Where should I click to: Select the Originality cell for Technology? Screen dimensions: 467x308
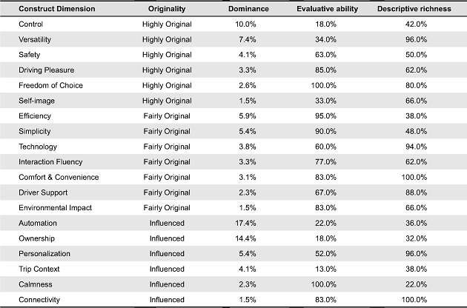tap(167, 147)
